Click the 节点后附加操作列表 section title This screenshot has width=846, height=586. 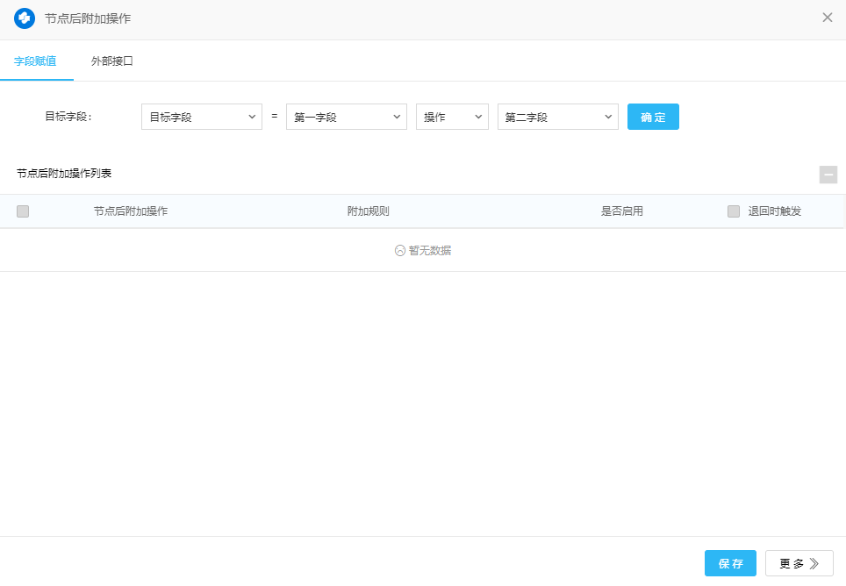pos(64,174)
